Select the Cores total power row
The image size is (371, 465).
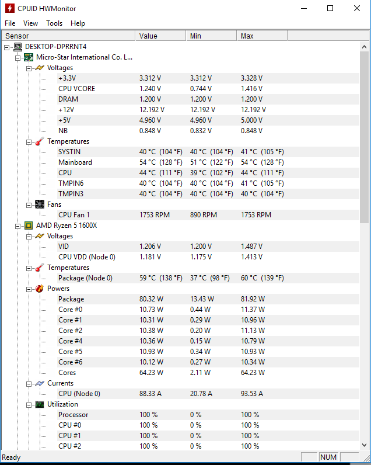(x=208, y=373)
